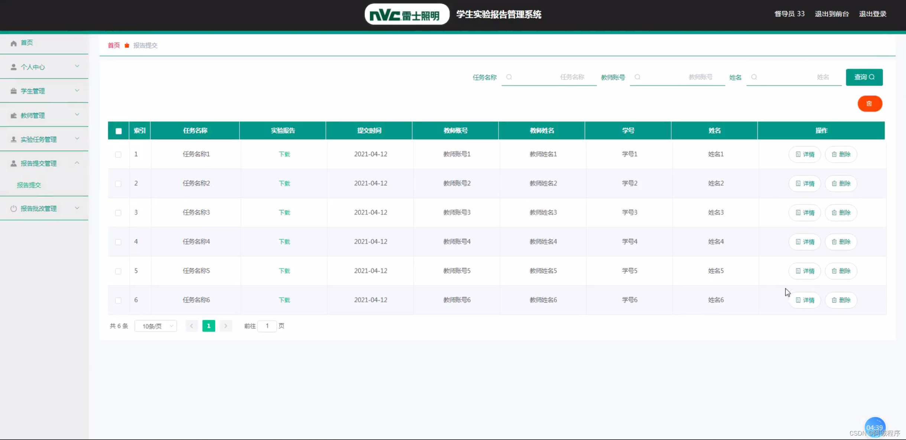
Task: Check the checkbox for row 1
Action: click(x=118, y=154)
